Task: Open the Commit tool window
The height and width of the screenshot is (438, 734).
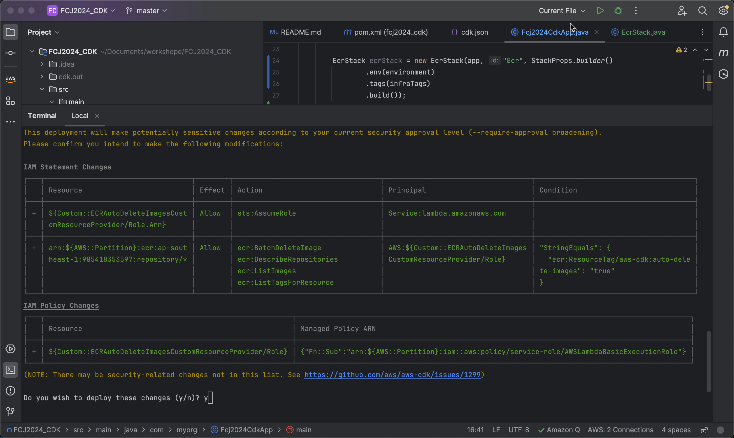Action: (11, 53)
